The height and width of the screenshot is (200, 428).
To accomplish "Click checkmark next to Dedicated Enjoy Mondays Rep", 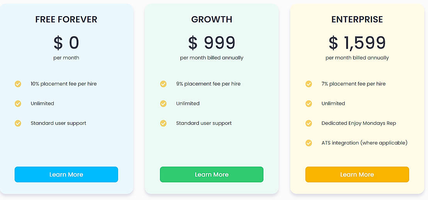I will pyautogui.click(x=309, y=123).
